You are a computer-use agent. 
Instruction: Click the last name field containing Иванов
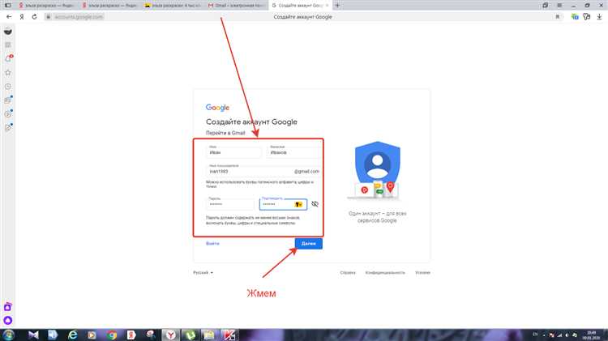point(294,151)
